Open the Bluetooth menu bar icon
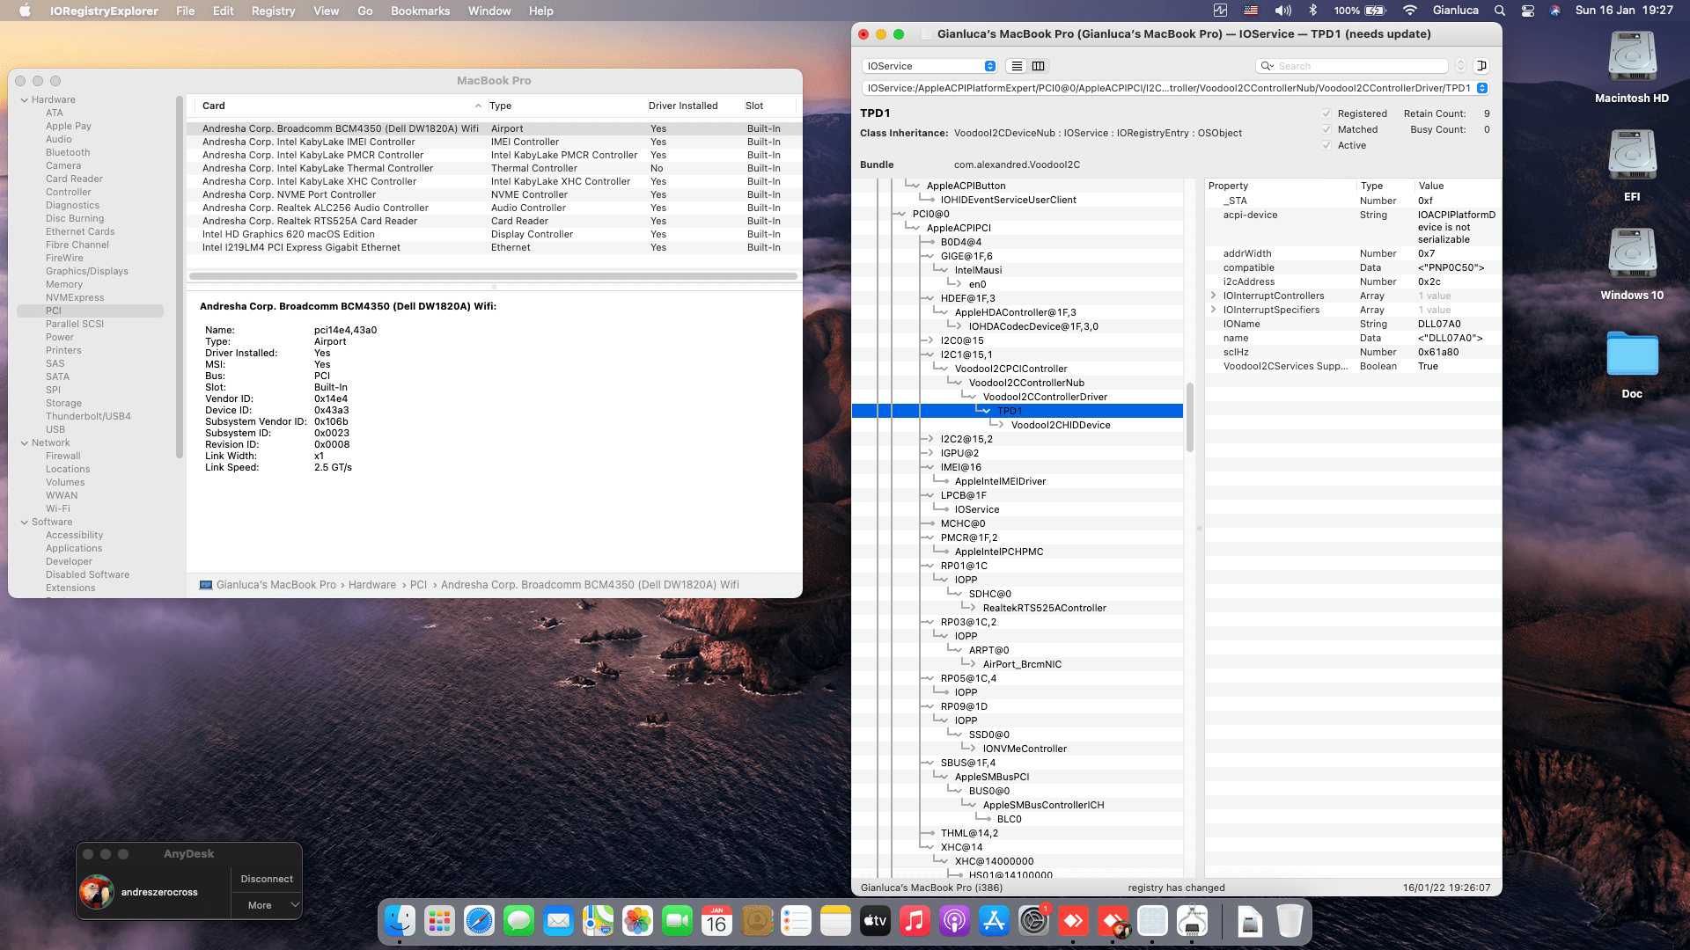This screenshot has height=950, width=1690. coord(1312,11)
